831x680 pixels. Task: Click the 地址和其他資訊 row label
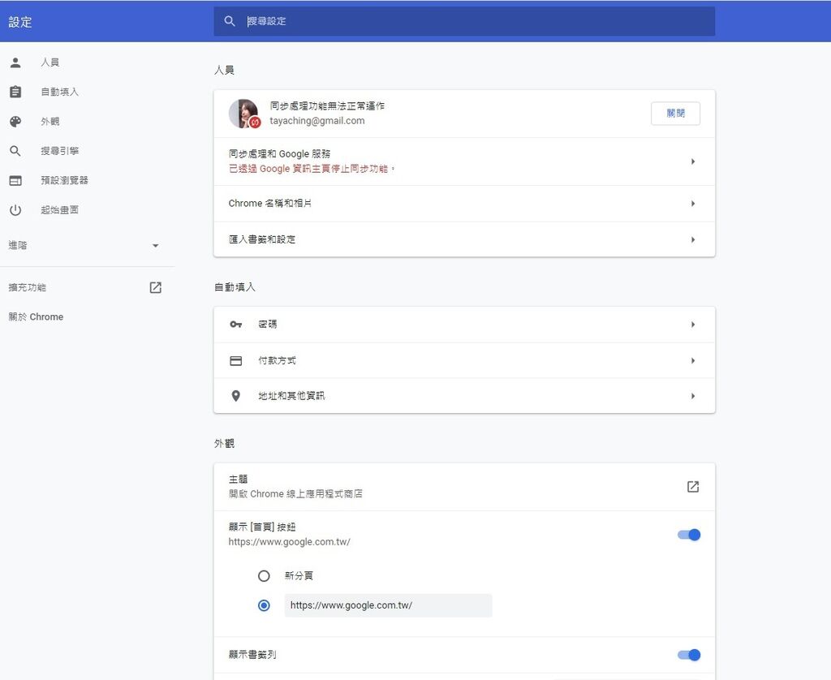click(x=291, y=396)
